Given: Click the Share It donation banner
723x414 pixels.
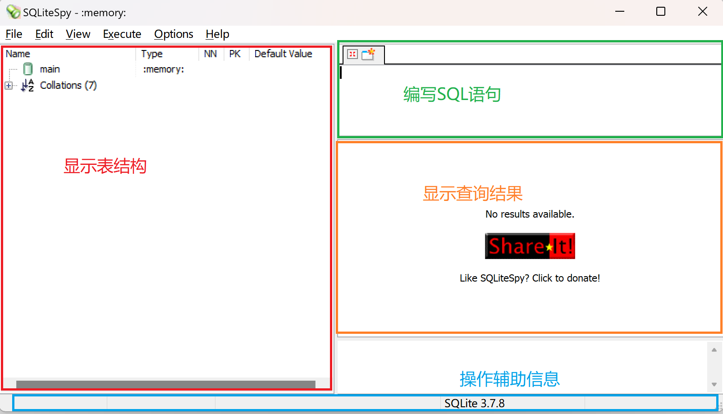Looking at the screenshot, I should click(x=529, y=246).
